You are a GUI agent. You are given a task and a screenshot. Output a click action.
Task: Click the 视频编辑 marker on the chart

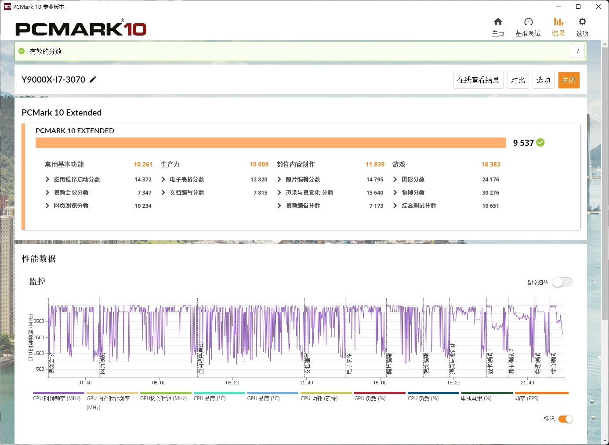tap(426, 363)
